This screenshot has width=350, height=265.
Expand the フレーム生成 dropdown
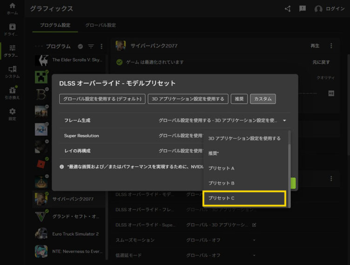pyautogui.click(x=222, y=120)
